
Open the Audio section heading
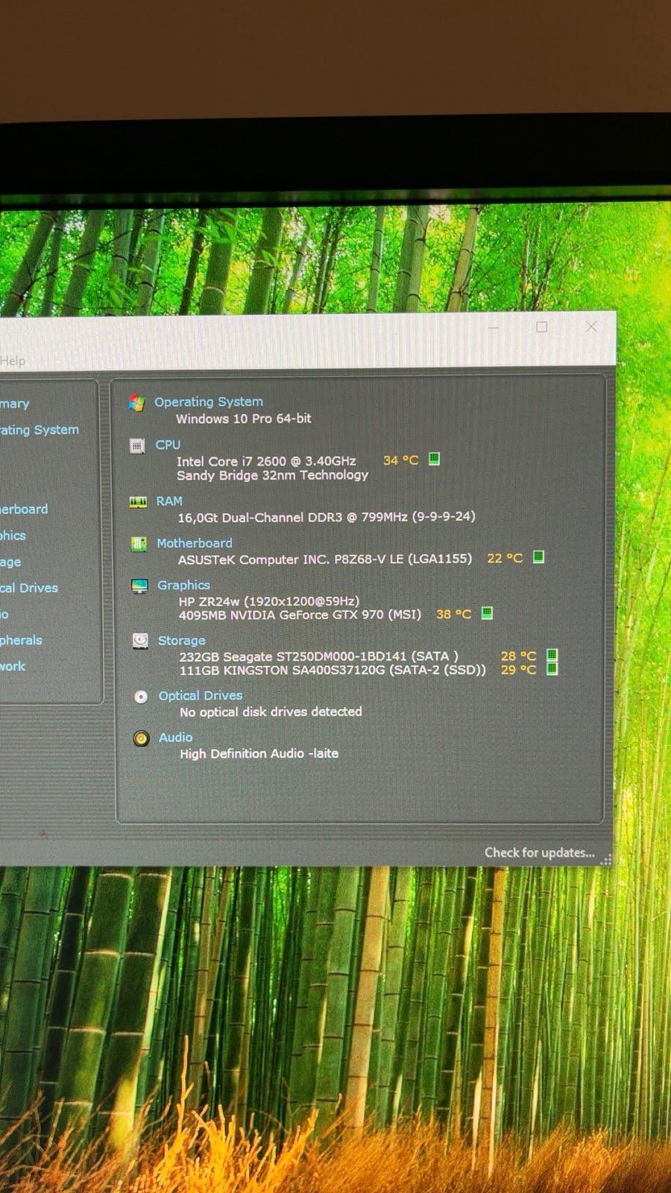point(175,737)
